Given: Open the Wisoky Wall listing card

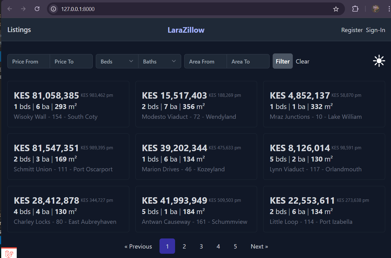Looking at the screenshot, I should click(x=68, y=104).
